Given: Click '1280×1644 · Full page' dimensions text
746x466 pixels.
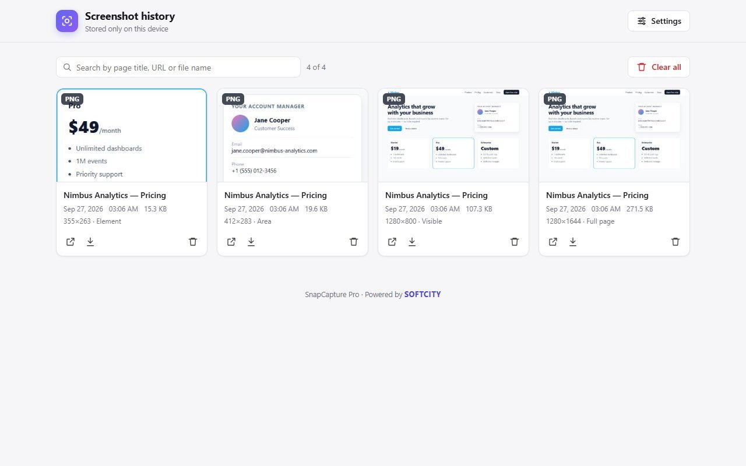Looking at the screenshot, I should click(580, 221).
